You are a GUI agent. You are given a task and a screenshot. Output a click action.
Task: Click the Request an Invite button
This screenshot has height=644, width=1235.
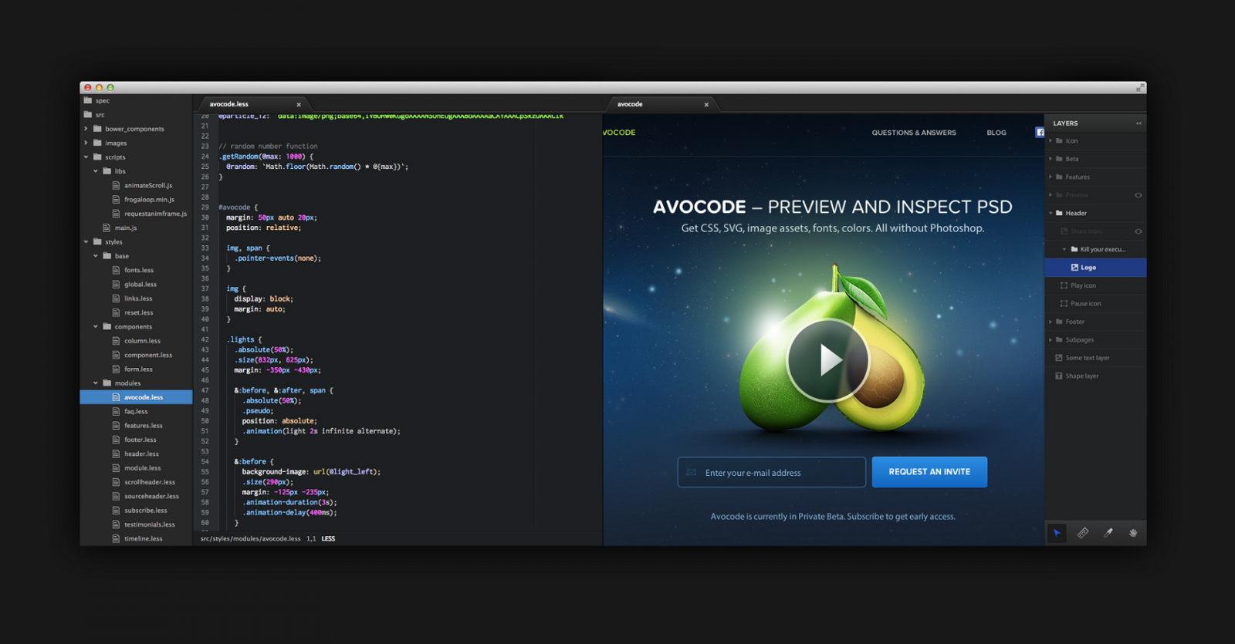coord(929,472)
